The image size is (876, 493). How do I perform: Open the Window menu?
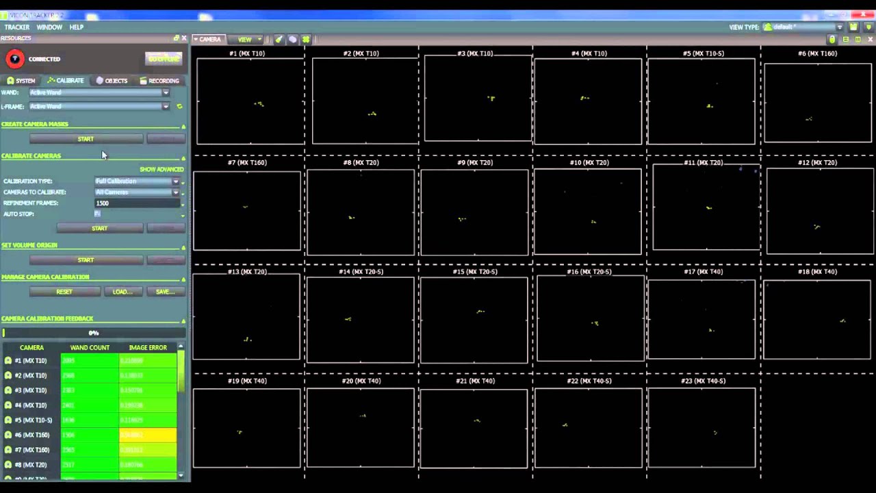pos(49,27)
